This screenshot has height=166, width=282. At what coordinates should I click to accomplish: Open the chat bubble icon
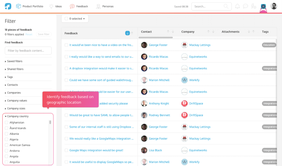point(245,6)
